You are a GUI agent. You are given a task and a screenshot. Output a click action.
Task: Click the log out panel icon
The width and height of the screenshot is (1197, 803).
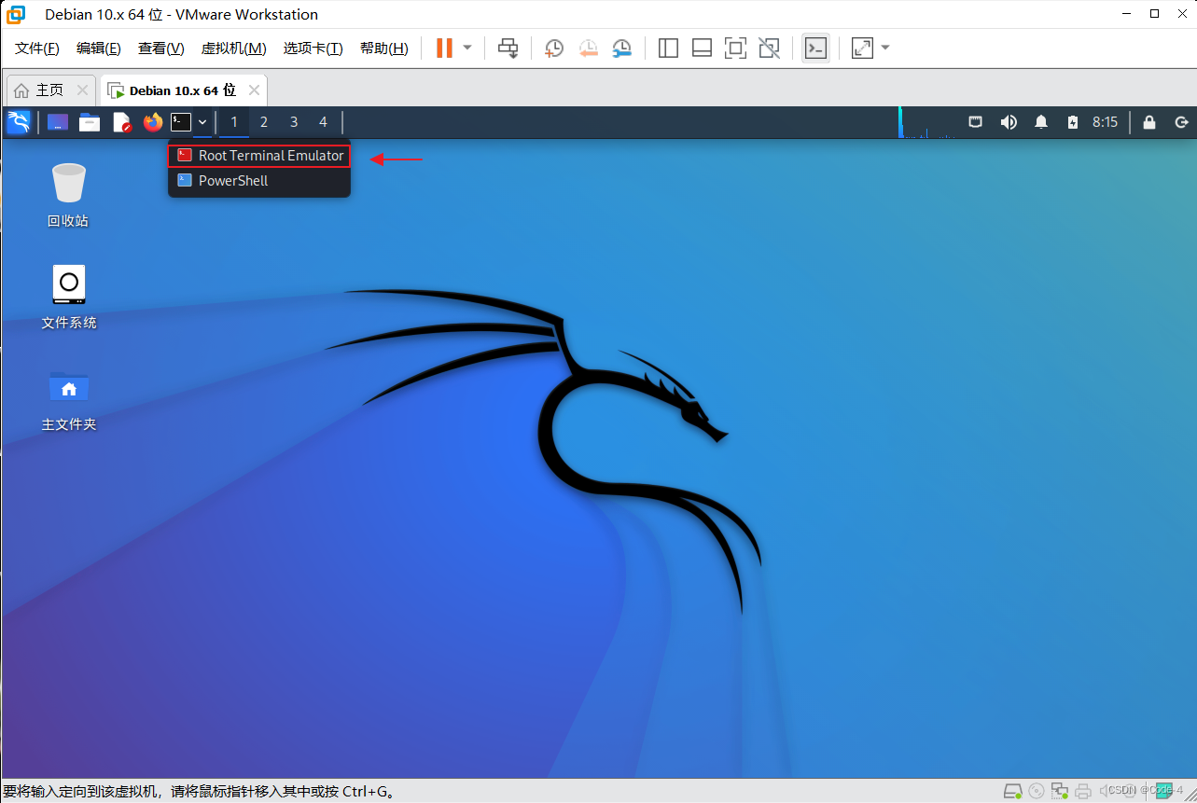(x=1181, y=122)
